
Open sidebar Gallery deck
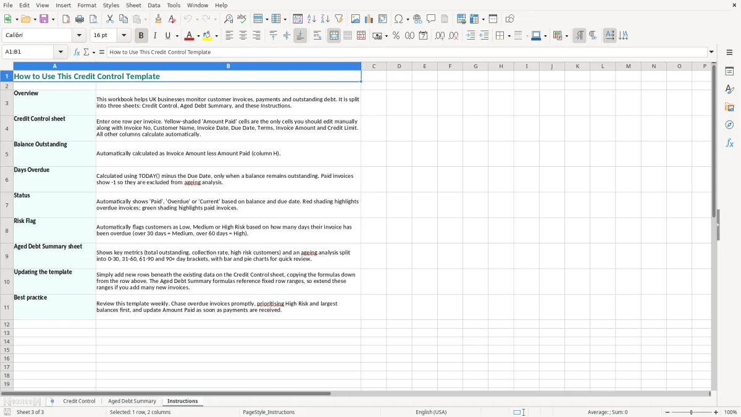(729, 107)
